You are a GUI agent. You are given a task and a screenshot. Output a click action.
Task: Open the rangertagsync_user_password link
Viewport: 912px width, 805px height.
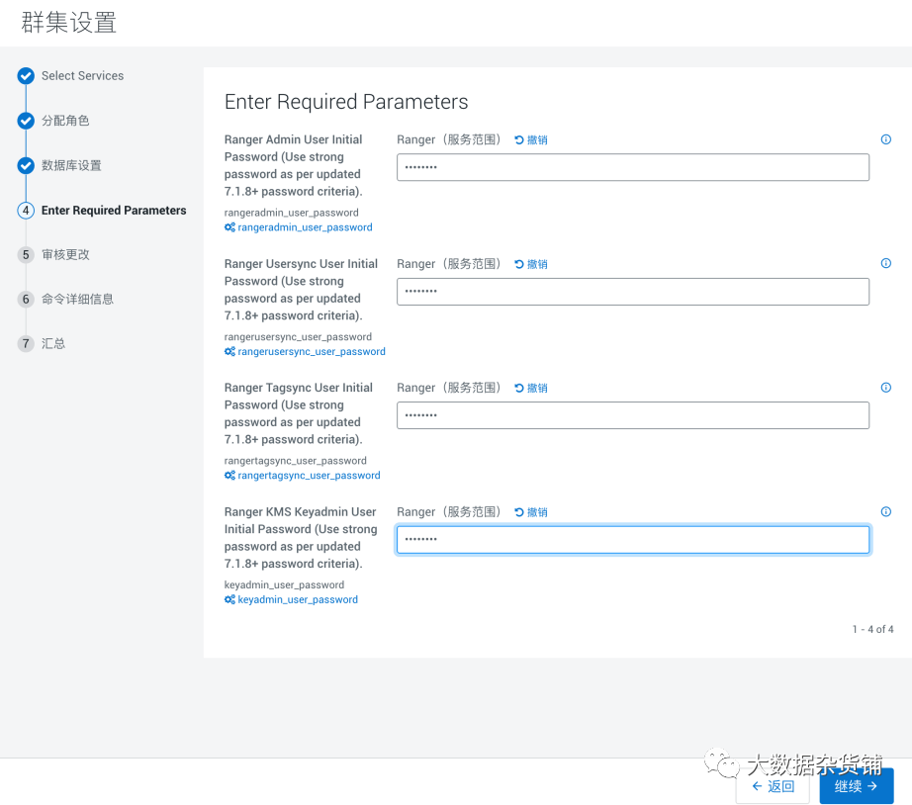coord(309,476)
